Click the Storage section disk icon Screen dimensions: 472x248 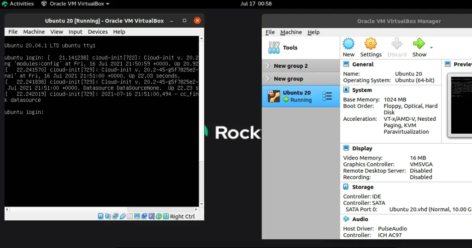(x=346, y=187)
